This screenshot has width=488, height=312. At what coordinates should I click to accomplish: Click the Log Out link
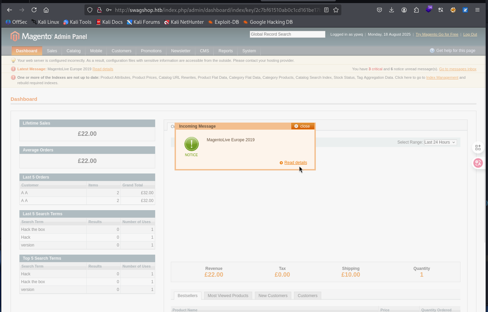click(470, 34)
